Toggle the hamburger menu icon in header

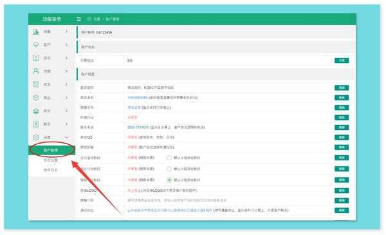(78, 19)
